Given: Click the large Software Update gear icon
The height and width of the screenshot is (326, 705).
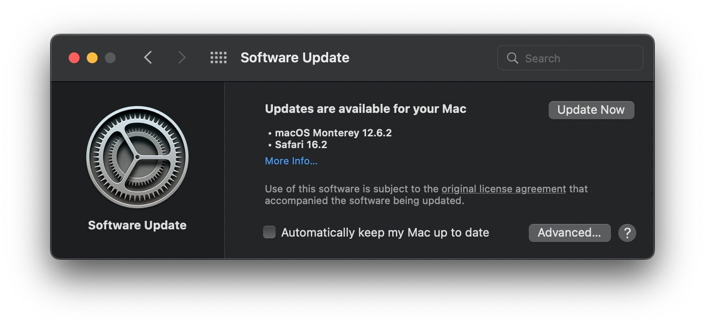Looking at the screenshot, I should [137, 157].
